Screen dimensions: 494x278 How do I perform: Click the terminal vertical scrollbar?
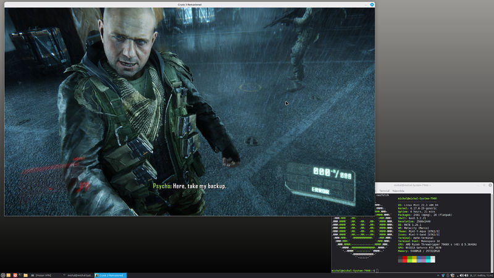pos(492,233)
